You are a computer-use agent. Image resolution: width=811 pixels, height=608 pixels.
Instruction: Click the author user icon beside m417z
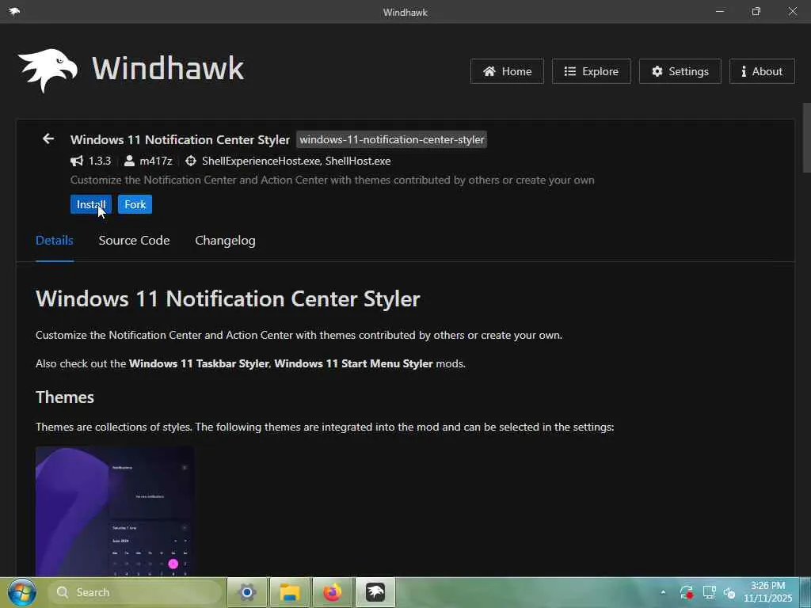tap(129, 161)
